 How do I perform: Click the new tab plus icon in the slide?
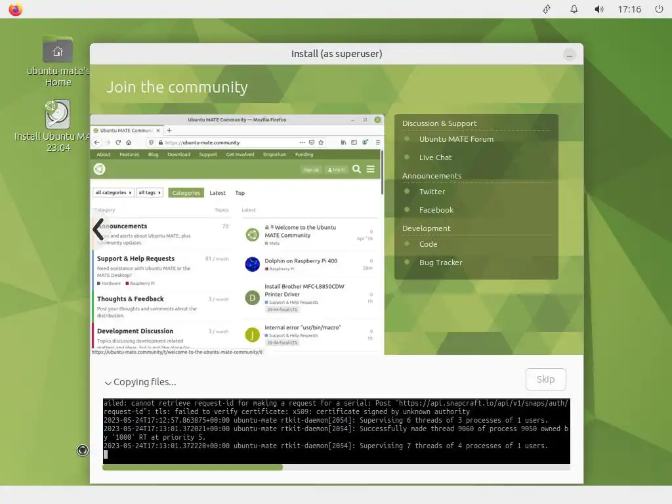pos(169,131)
